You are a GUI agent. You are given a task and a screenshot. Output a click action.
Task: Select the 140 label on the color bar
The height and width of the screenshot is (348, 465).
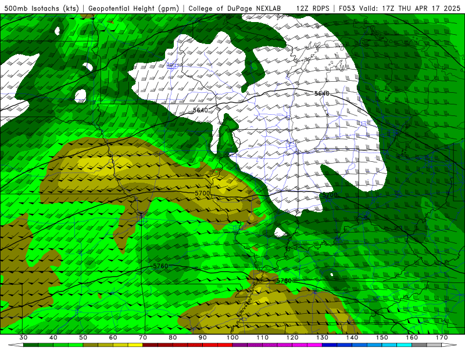point(352,338)
